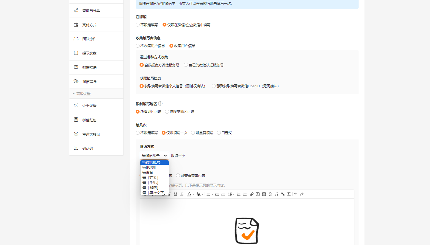Open line height dropdown arrow
The image size is (430, 245).
pyautogui.click(x=234, y=194)
